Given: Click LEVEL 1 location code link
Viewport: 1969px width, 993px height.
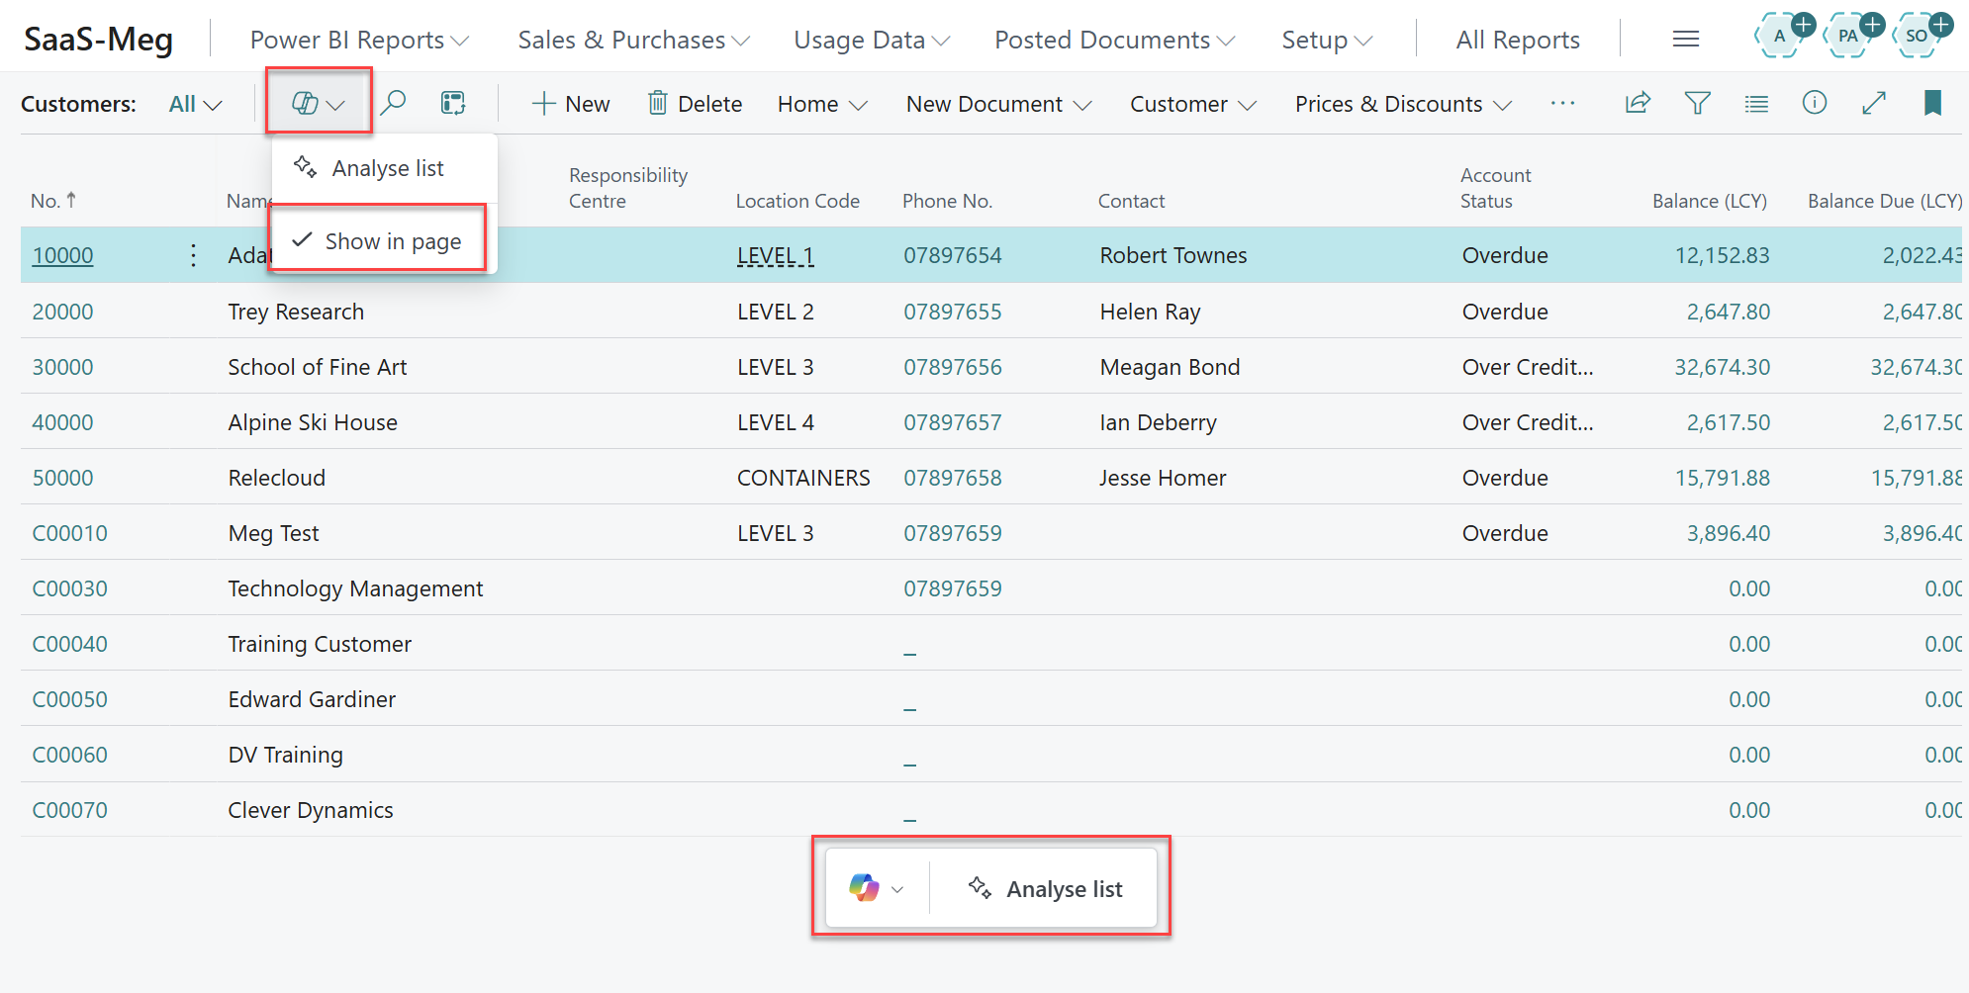Looking at the screenshot, I should 776,255.
